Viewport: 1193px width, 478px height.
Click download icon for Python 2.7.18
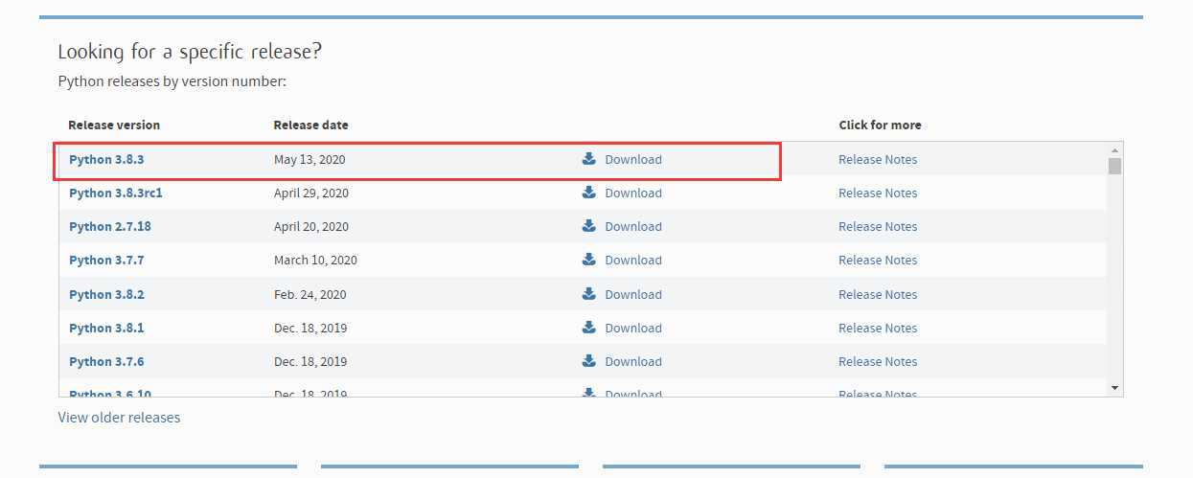589,226
